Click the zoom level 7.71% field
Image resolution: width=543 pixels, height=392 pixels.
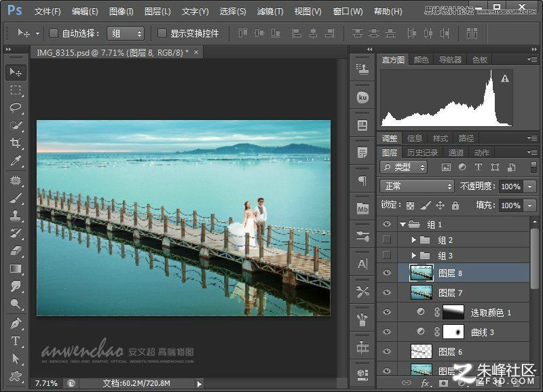[46, 383]
